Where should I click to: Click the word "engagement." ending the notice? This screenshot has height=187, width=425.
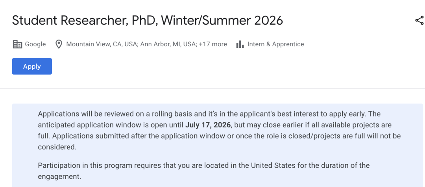coord(59,176)
